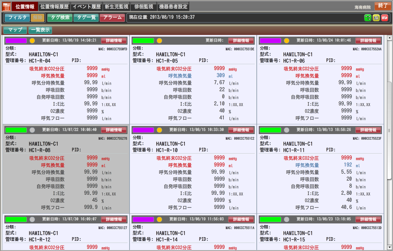This screenshot has height=251, width=393.
Task: Switch to 一覧表示 list view
Action: click(x=40, y=30)
